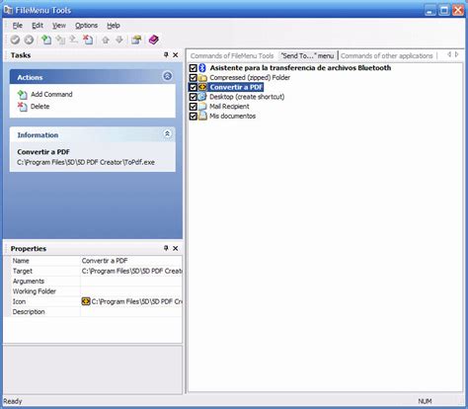The image size is (468, 409).
Task: Click the NUM indicator in status bar
Action: coord(425,401)
